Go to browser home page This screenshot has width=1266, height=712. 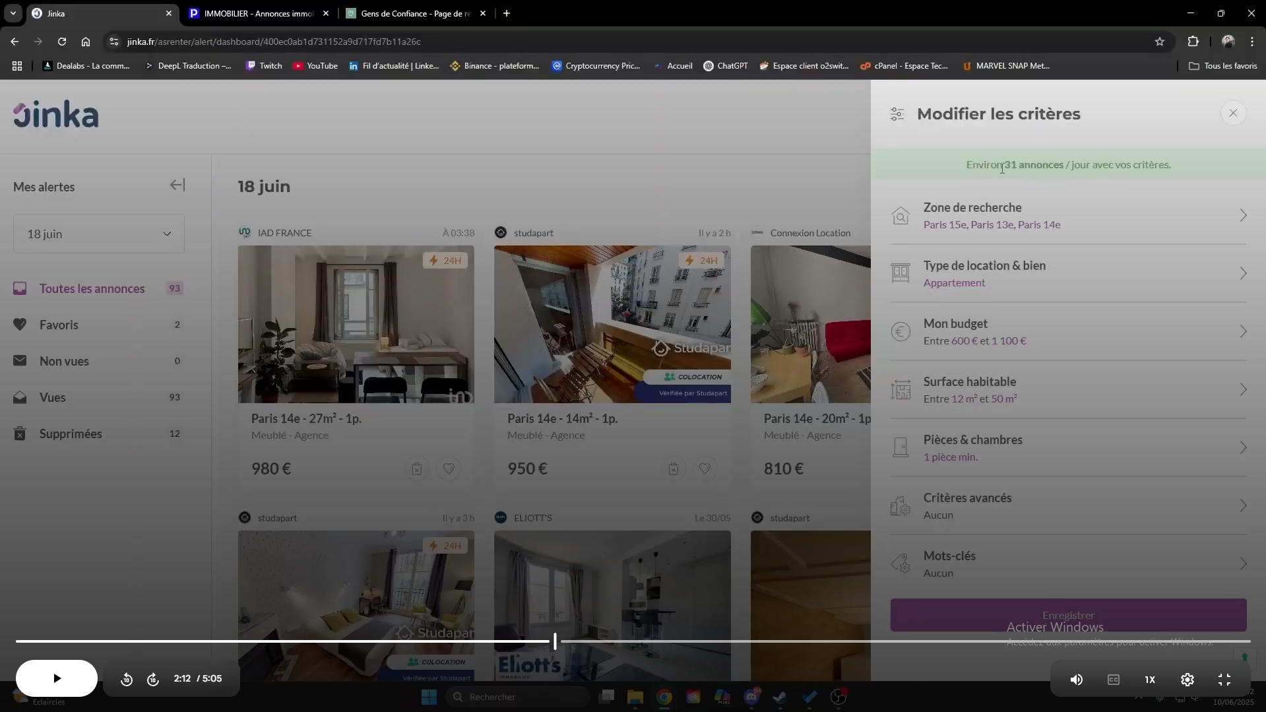coord(86,42)
